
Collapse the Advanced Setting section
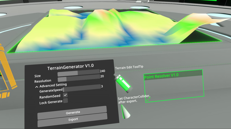pyautogui.click(x=37, y=86)
